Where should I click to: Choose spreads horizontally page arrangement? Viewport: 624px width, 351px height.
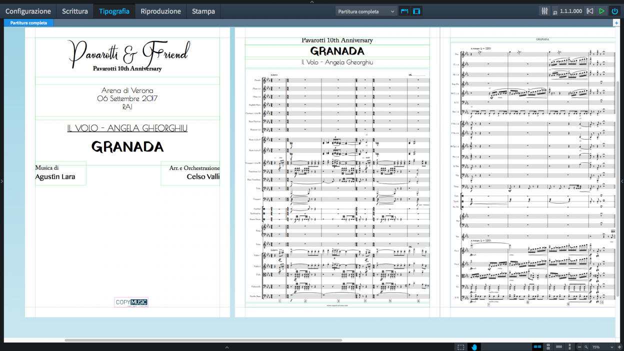pyautogui.click(x=538, y=347)
